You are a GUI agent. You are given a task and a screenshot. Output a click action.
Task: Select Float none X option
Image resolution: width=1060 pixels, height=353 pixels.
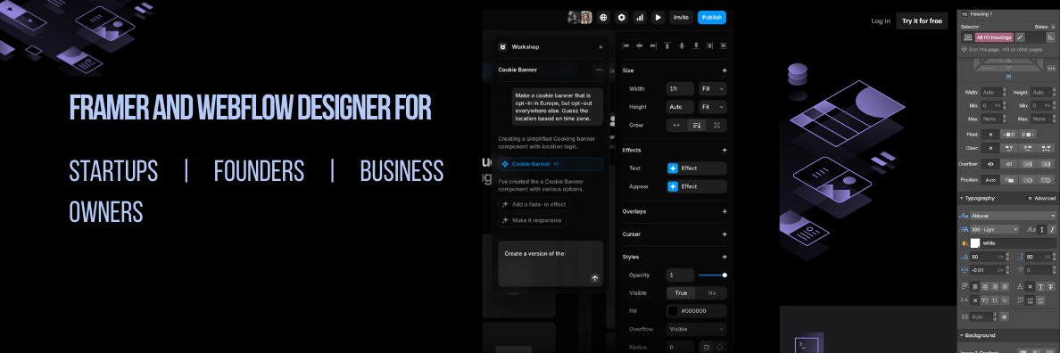(990, 135)
